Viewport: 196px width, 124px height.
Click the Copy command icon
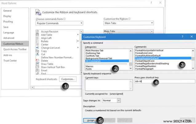(x=37, y=51)
